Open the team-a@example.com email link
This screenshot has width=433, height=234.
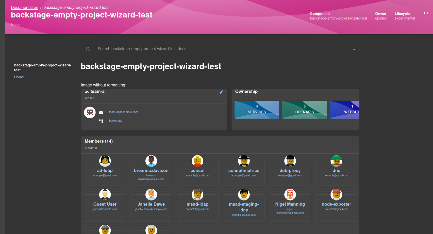123,112
